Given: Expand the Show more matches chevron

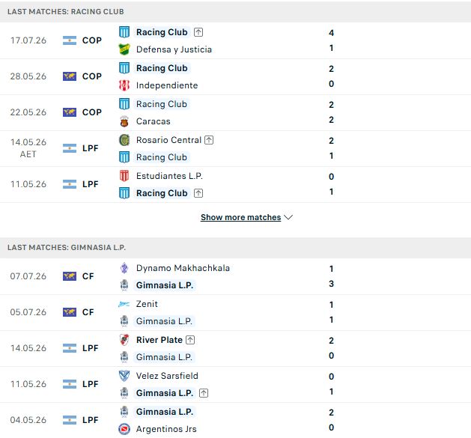Looking at the screenshot, I should pos(288,217).
